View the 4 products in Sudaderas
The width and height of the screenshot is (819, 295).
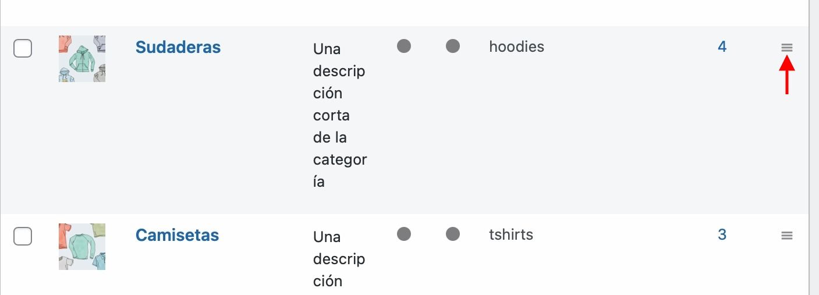point(722,47)
